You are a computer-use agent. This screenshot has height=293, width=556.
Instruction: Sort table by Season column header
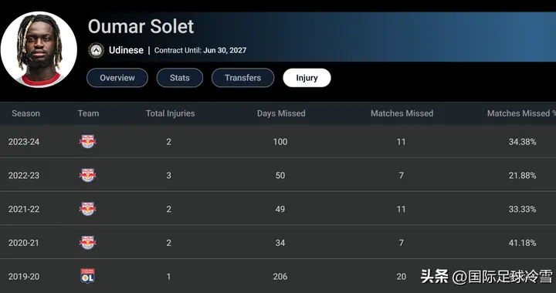point(26,113)
